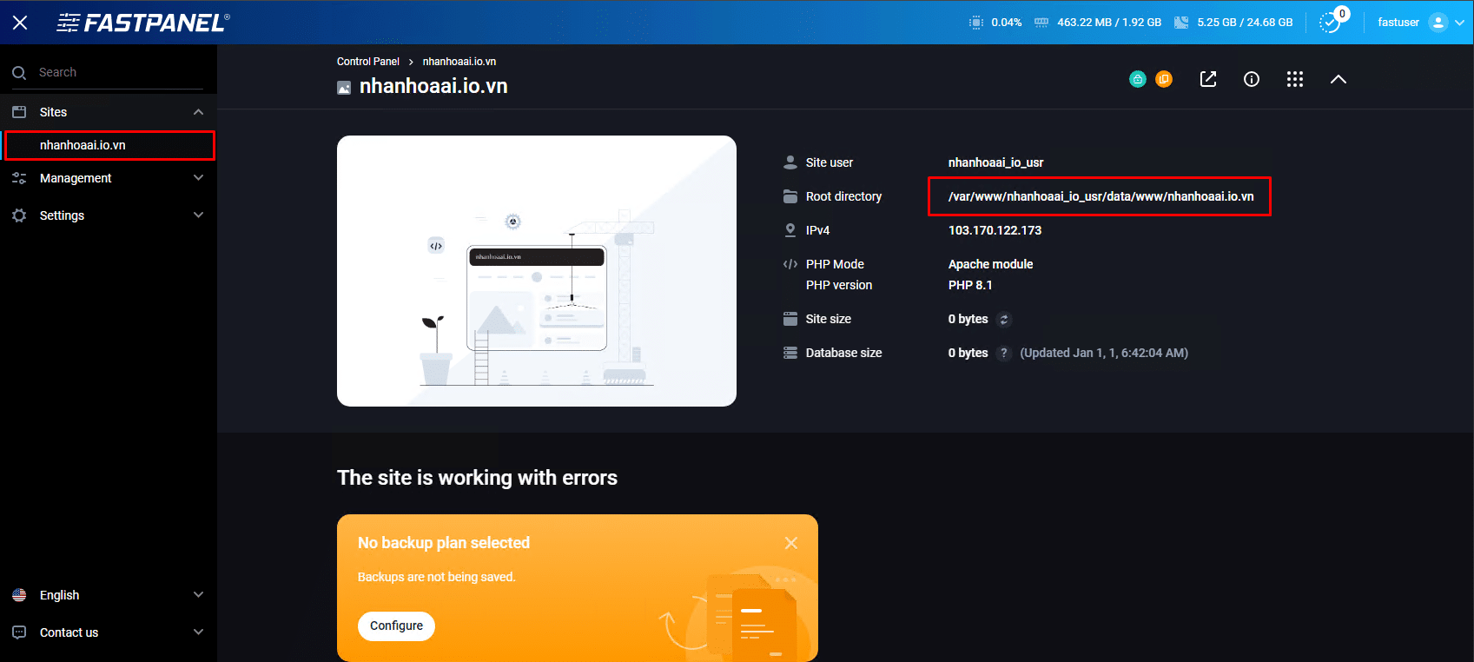Open the site actions grid menu icon

point(1295,79)
